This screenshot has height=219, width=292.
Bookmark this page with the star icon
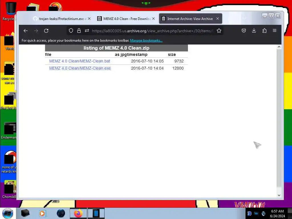pyautogui.click(x=219, y=31)
